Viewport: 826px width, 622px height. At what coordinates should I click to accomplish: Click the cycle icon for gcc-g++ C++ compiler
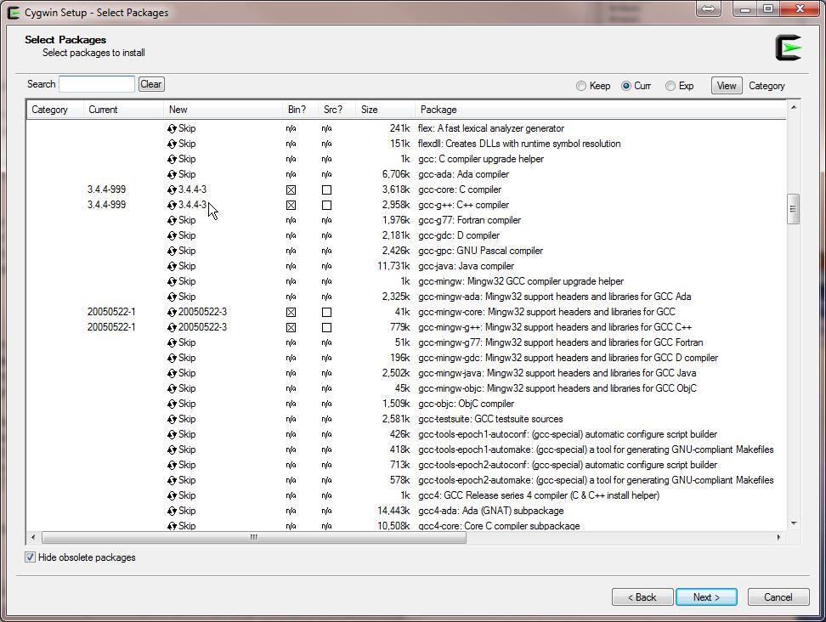[x=172, y=205]
